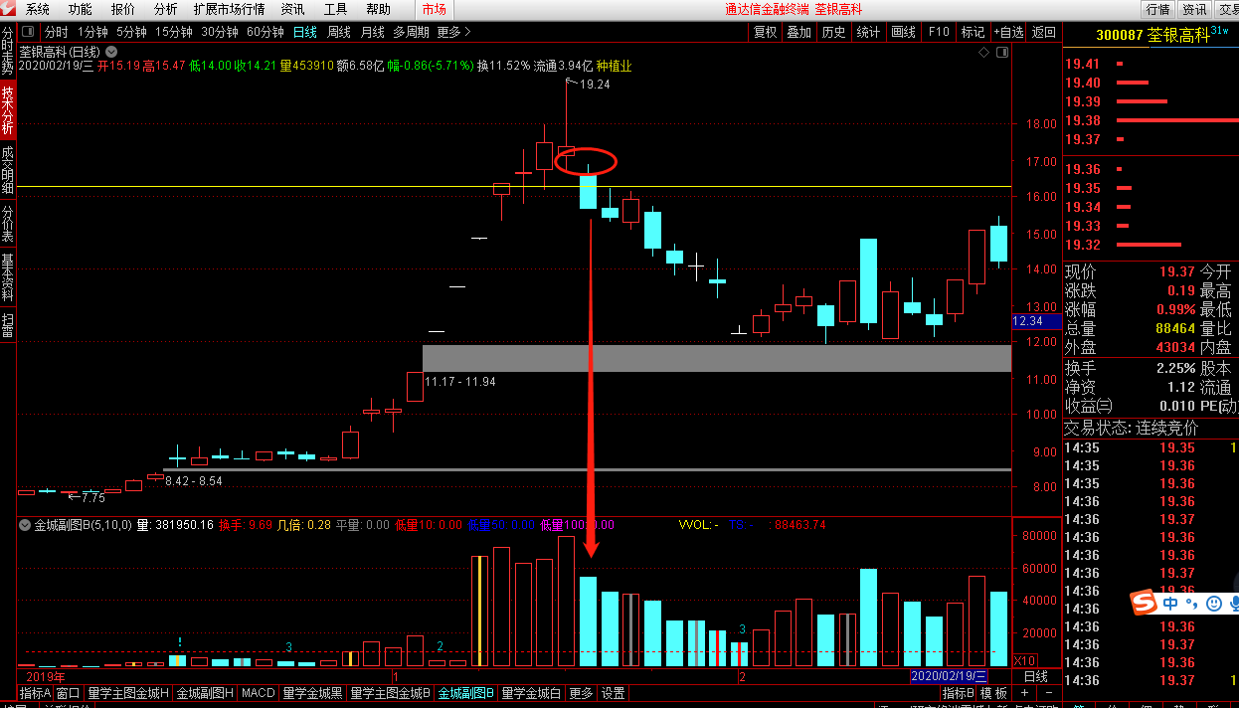The image size is (1239, 708).
Task: Select the MACD indicator tab
Action: click(258, 693)
